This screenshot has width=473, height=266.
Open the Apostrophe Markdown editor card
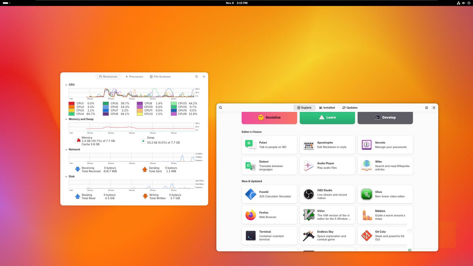(327, 145)
